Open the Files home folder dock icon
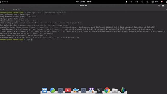Screen dimensions: 167x94 click(115, 91)
